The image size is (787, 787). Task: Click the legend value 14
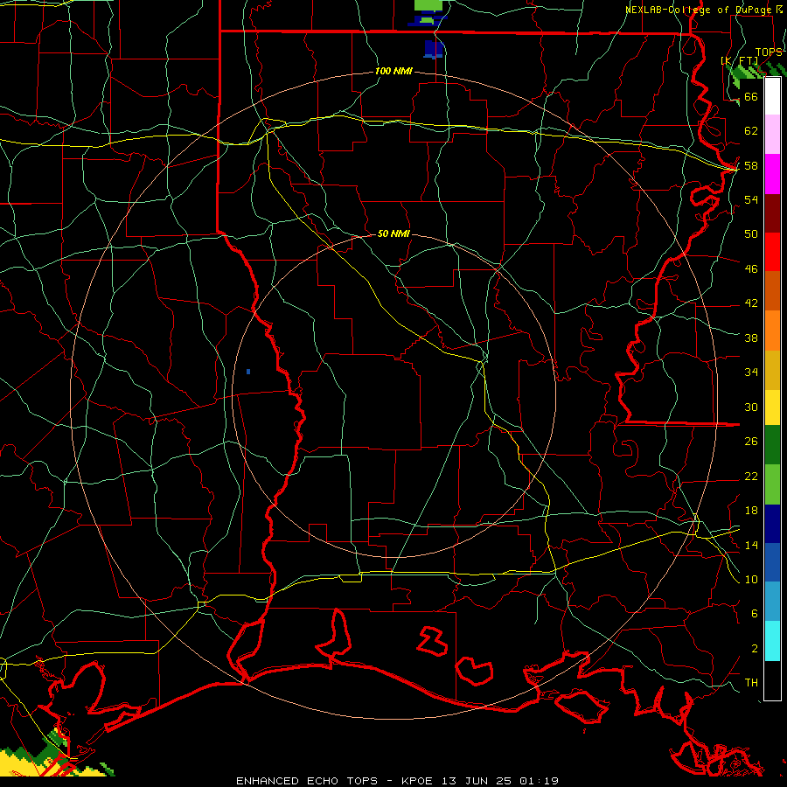tap(751, 545)
